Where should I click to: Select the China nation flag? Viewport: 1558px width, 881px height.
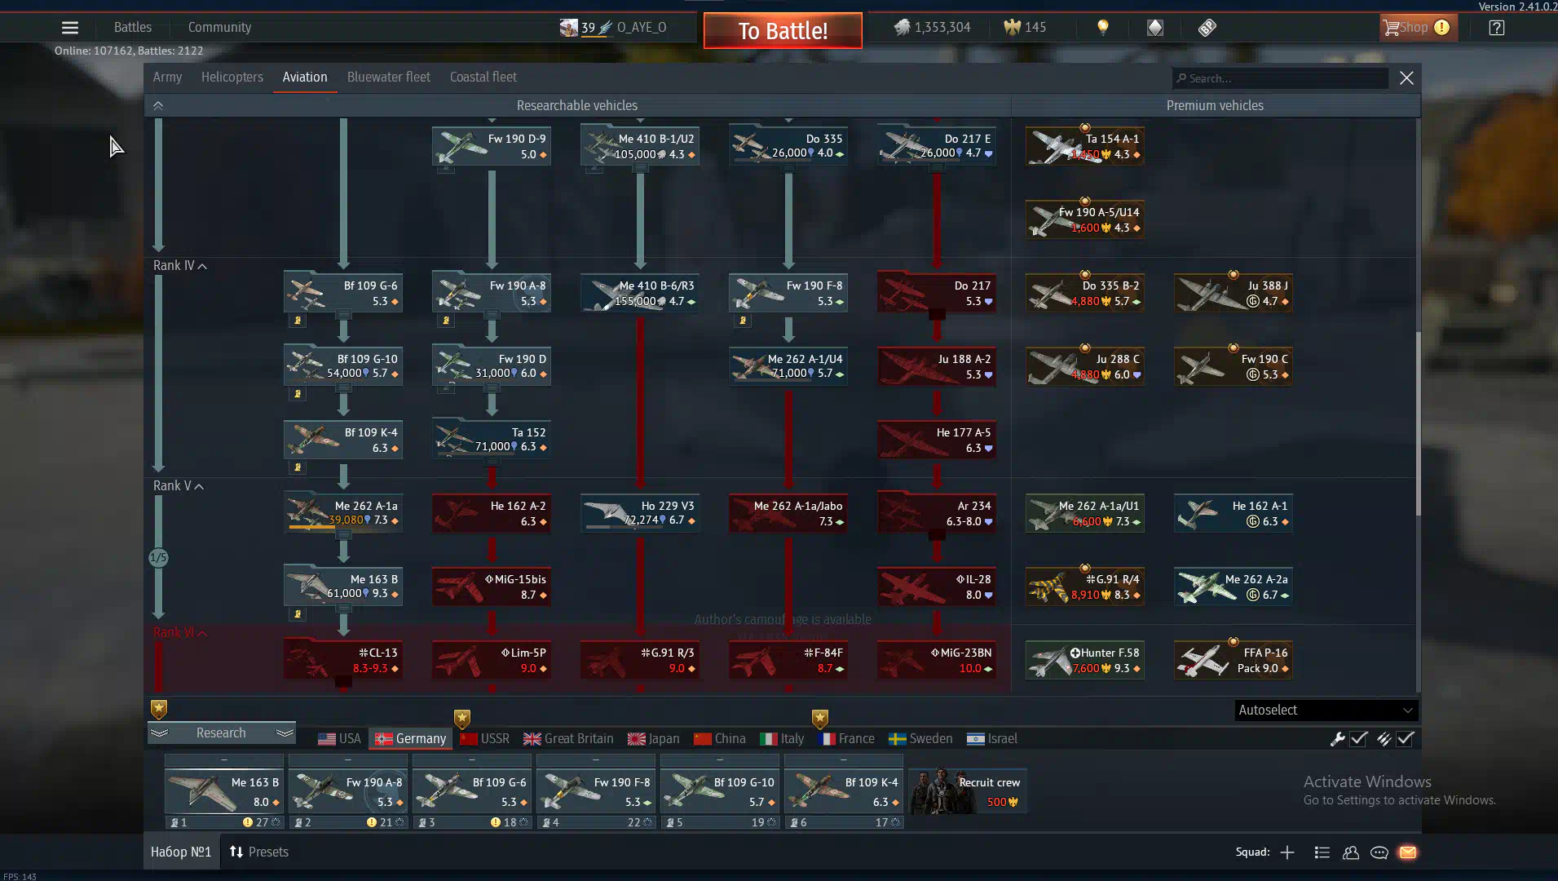coord(720,739)
